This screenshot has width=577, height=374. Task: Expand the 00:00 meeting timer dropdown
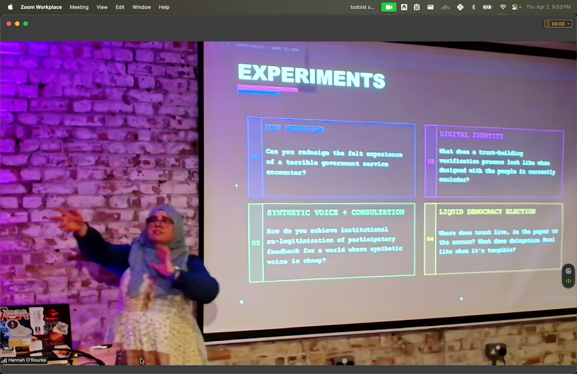tap(558, 24)
